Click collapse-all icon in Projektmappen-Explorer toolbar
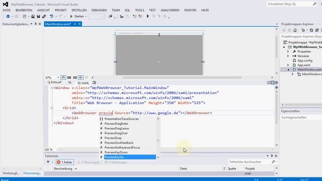Viewport: 322px width, 181px height. (x=317, y=30)
